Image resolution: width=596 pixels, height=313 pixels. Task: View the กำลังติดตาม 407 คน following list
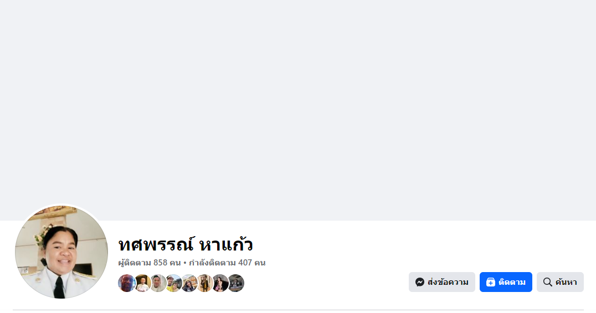point(227,263)
